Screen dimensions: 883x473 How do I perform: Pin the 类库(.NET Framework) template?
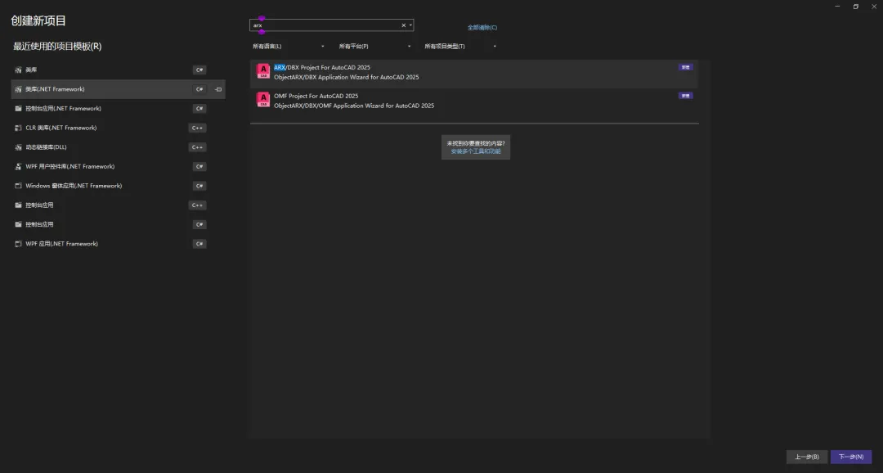click(x=218, y=89)
